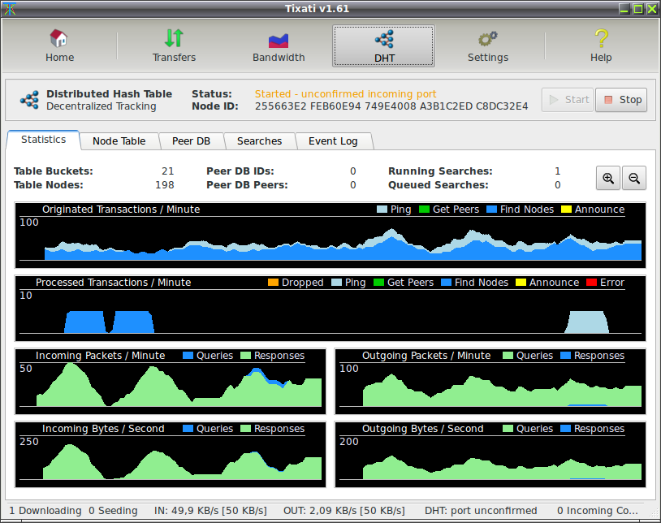This screenshot has height=523, width=661.
Task: Switch to the Peer DB tab
Action: pyautogui.click(x=191, y=141)
